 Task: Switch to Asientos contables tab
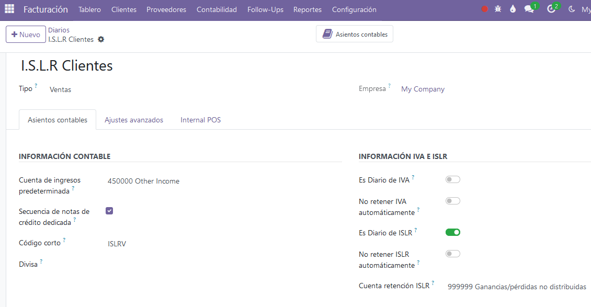(58, 120)
